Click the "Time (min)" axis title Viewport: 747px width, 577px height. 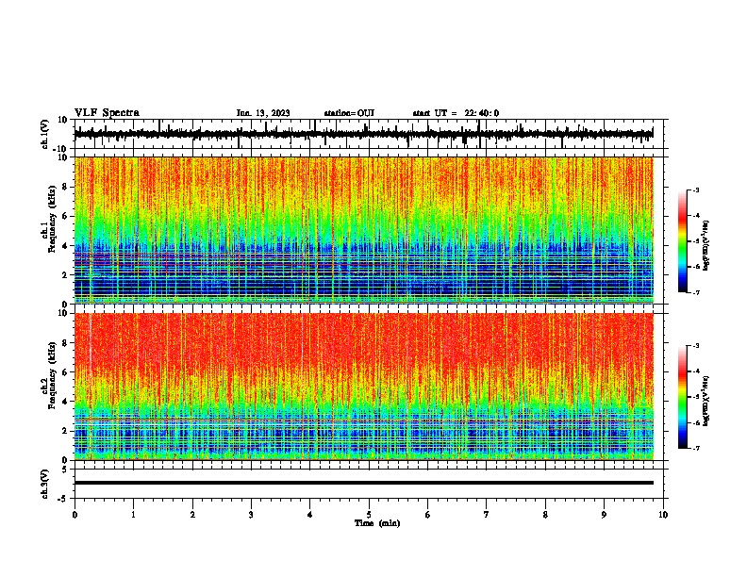377,523
